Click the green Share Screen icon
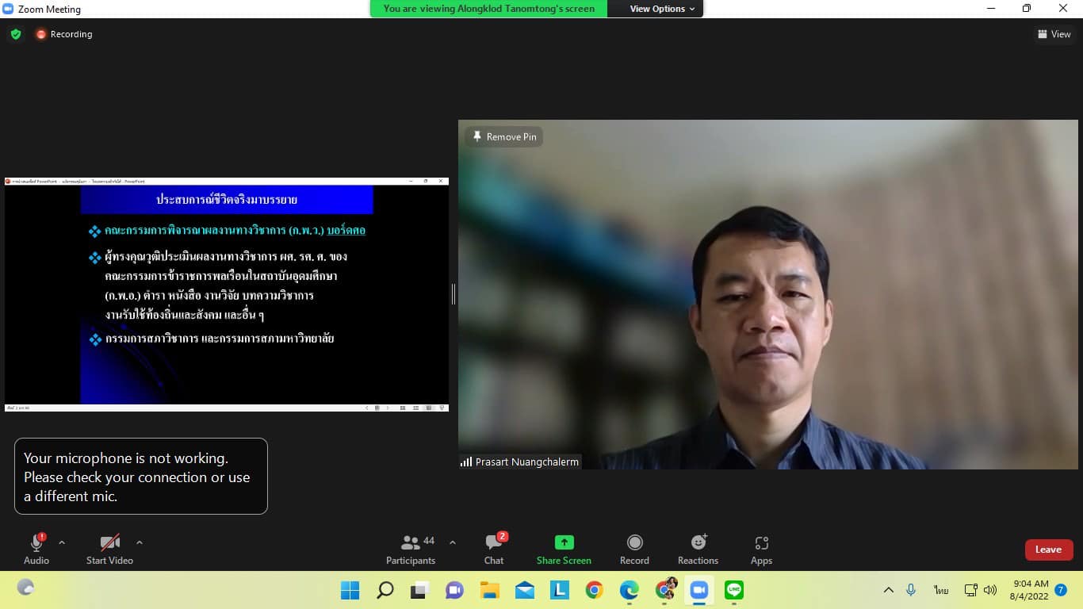 coord(564,542)
